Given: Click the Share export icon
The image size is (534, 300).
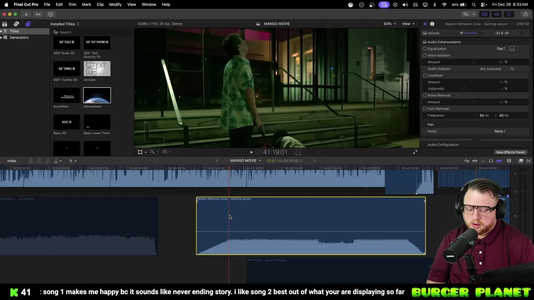Looking at the screenshot, I should click(x=526, y=14).
